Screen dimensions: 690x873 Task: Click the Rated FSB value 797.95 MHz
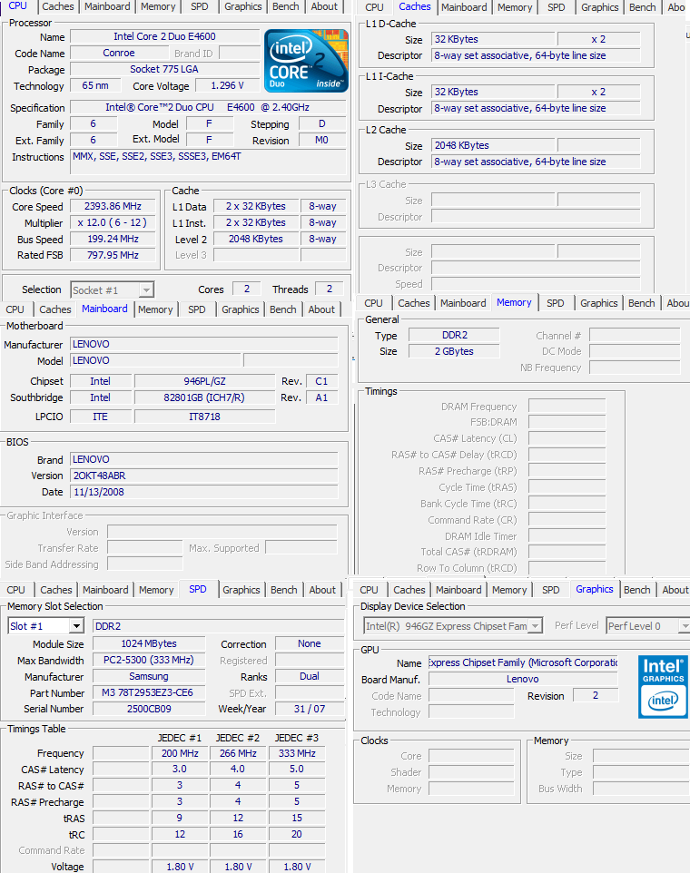click(113, 255)
